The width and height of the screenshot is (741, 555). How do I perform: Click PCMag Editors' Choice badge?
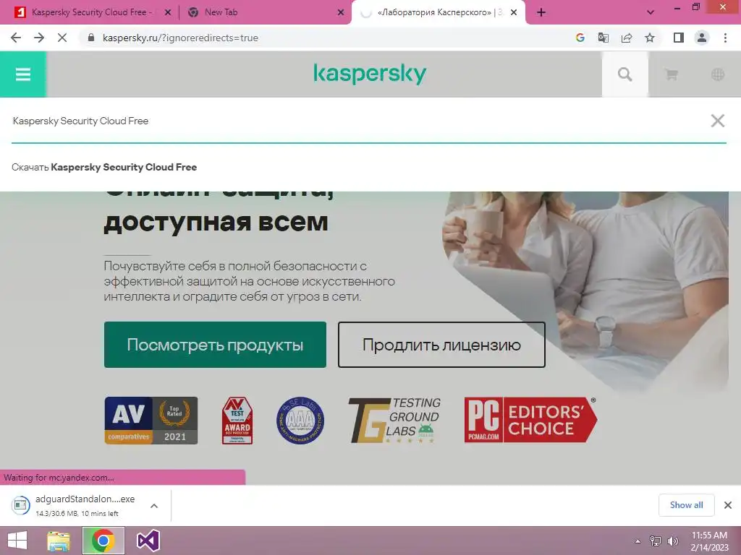coord(530,420)
